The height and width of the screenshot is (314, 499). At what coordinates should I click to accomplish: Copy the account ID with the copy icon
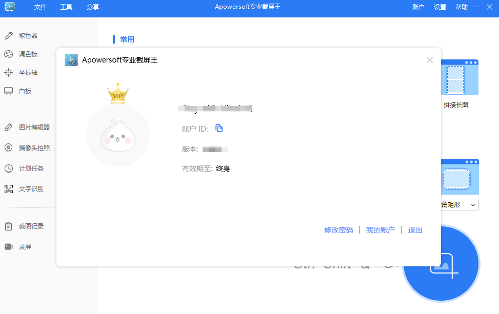219,128
